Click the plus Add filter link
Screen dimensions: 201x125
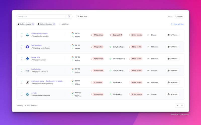coord(64,24)
